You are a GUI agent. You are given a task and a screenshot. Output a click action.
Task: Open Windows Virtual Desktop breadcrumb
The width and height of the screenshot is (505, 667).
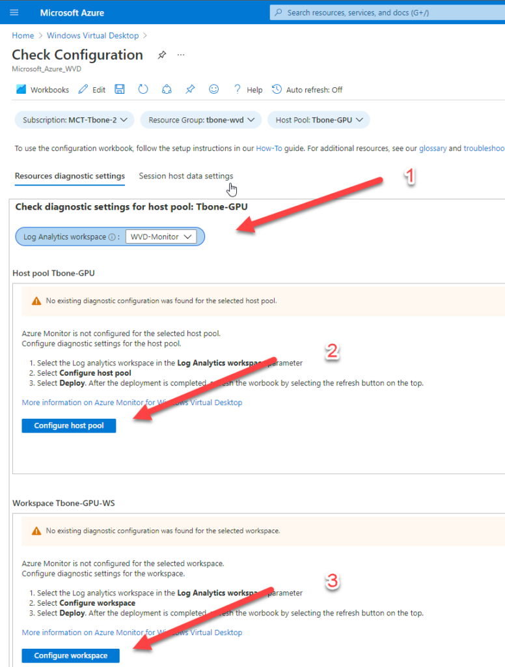pyautogui.click(x=92, y=36)
